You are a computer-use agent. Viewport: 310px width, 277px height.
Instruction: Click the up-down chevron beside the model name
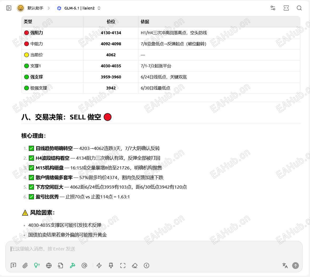99,8
